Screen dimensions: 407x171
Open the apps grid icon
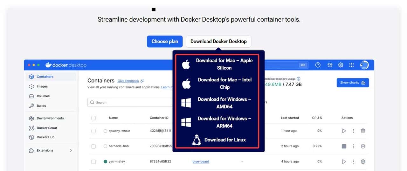pos(351,65)
